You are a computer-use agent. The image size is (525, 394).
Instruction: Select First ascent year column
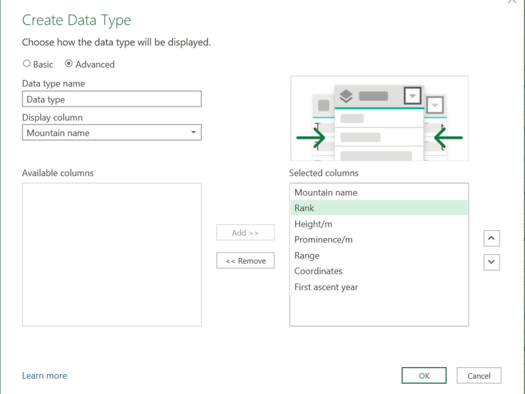click(326, 287)
